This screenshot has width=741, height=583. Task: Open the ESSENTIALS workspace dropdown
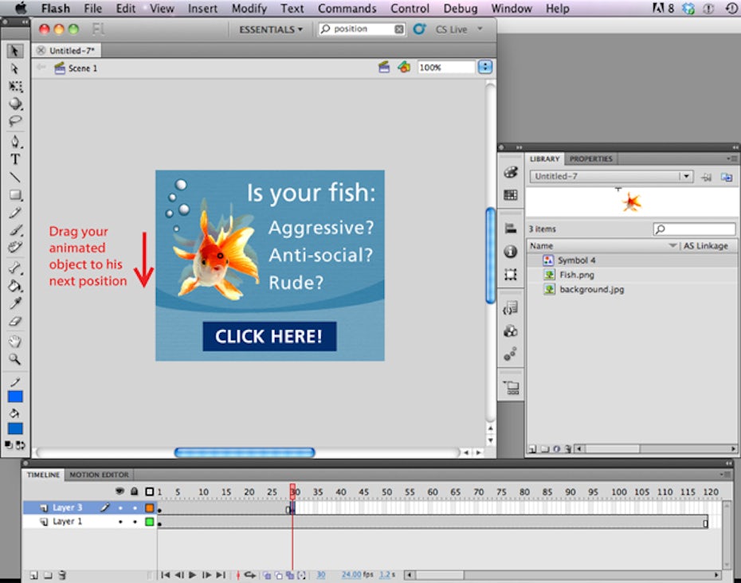271,29
